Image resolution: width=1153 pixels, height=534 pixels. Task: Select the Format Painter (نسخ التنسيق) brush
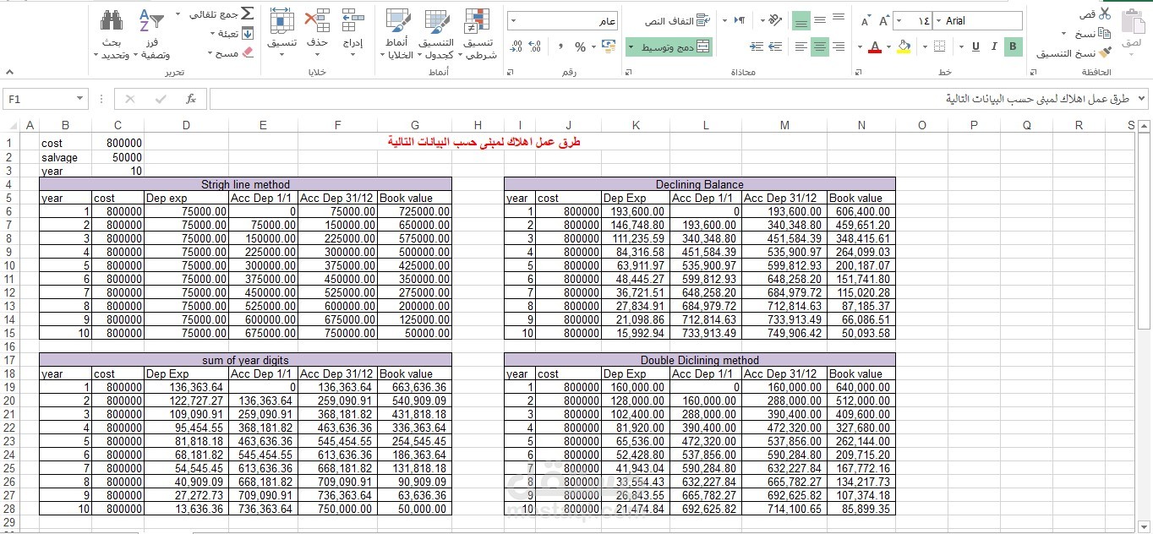click(1104, 52)
